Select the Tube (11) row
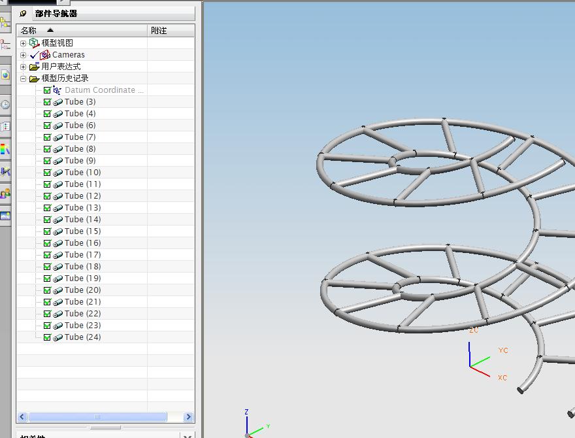This screenshot has width=575, height=438. click(106, 184)
